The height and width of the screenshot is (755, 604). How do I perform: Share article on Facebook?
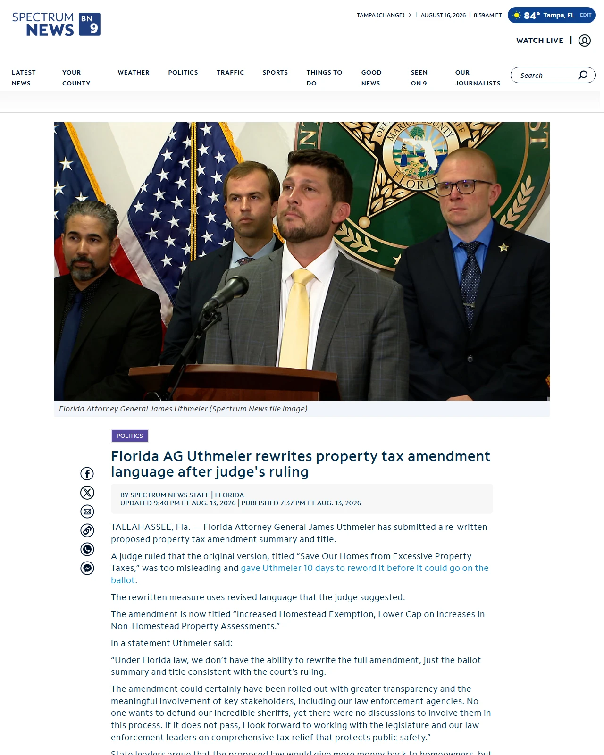(87, 474)
